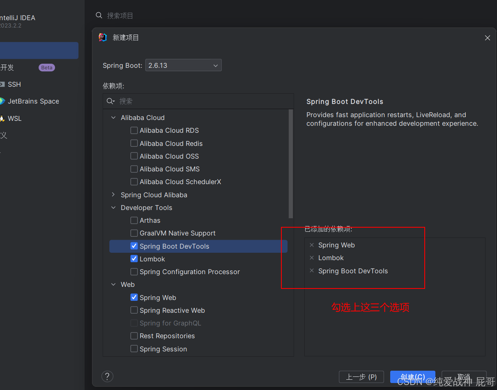Image resolution: width=497 pixels, height=390 pixels.
Task: Click Spring Boot DevTools in added list
Action: [353, 271]
